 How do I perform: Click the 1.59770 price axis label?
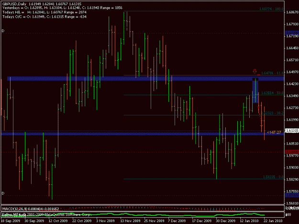pyautogui.click(x=292, y=156)
